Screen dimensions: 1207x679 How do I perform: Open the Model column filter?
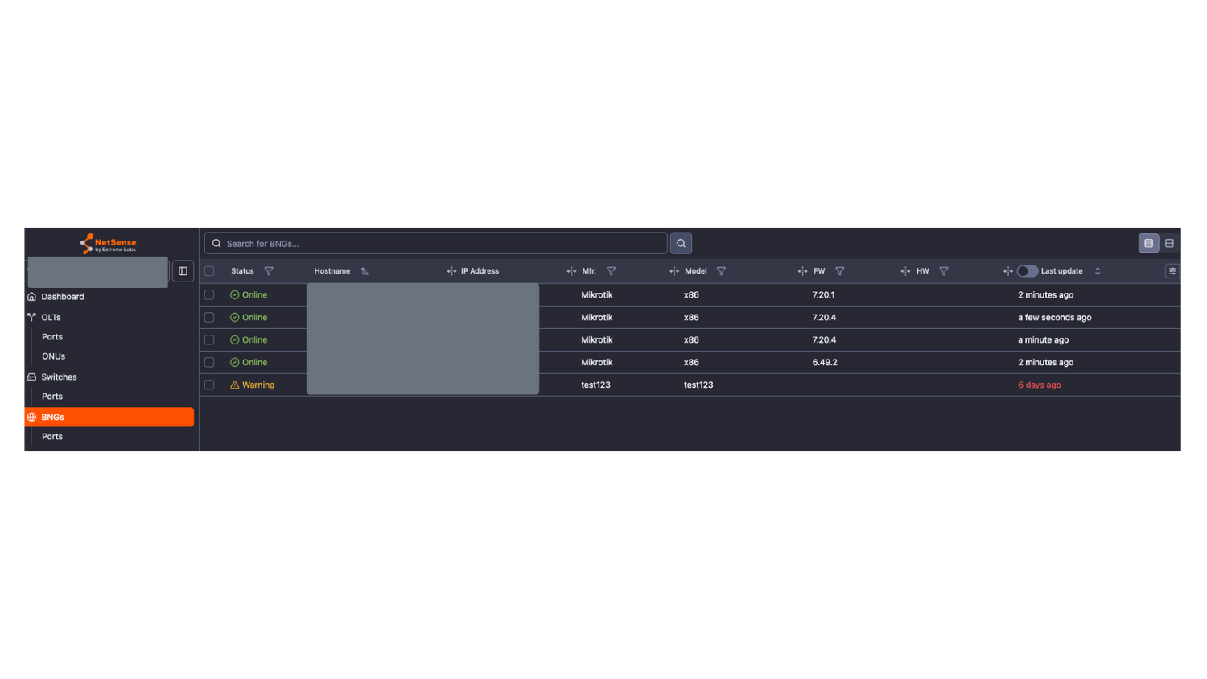coord(721,271)
